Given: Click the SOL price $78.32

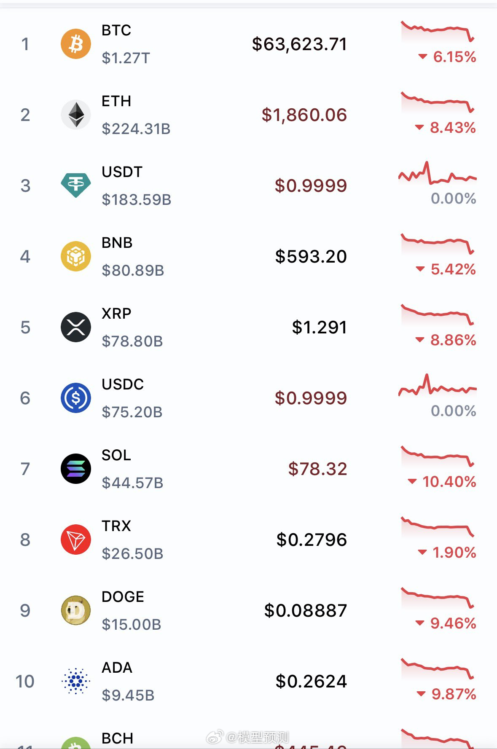Looking at the screenshot, I should pyautogui.click(x=317, y=469).
